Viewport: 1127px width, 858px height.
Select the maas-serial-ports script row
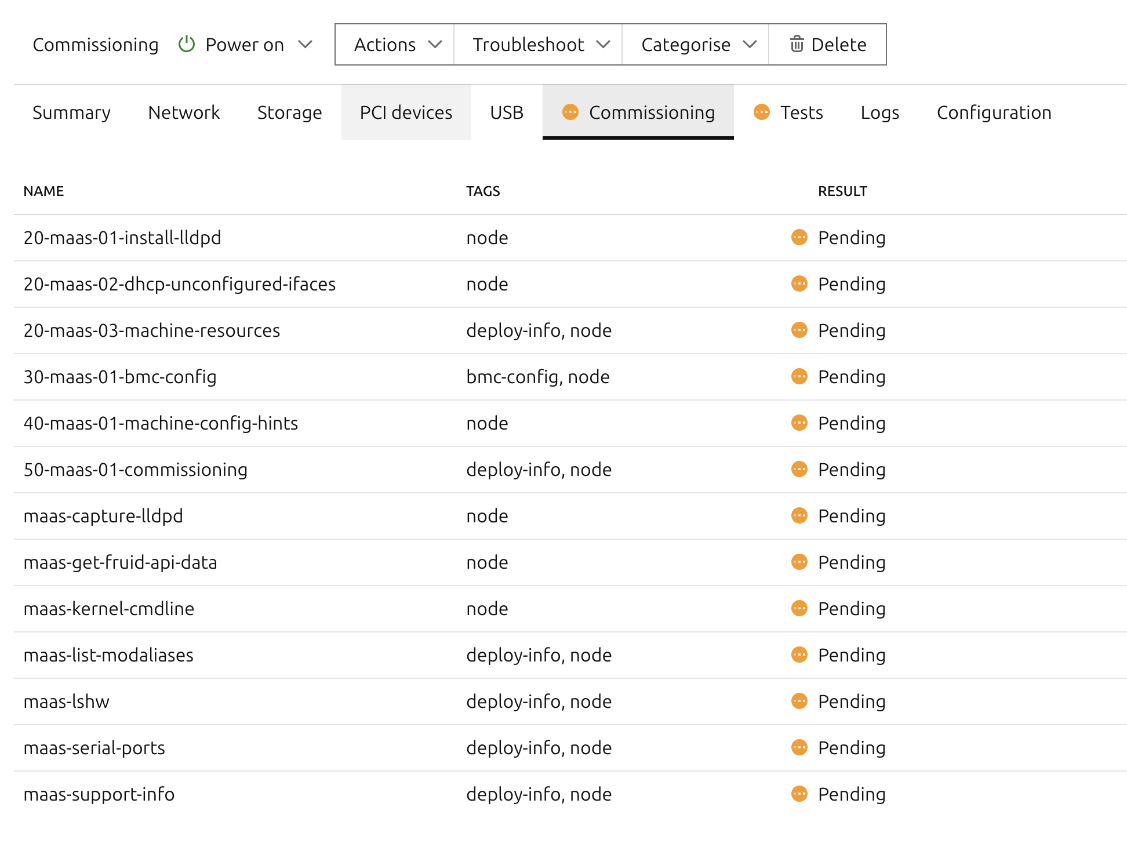pyautogui.click(x=94, y=747)
